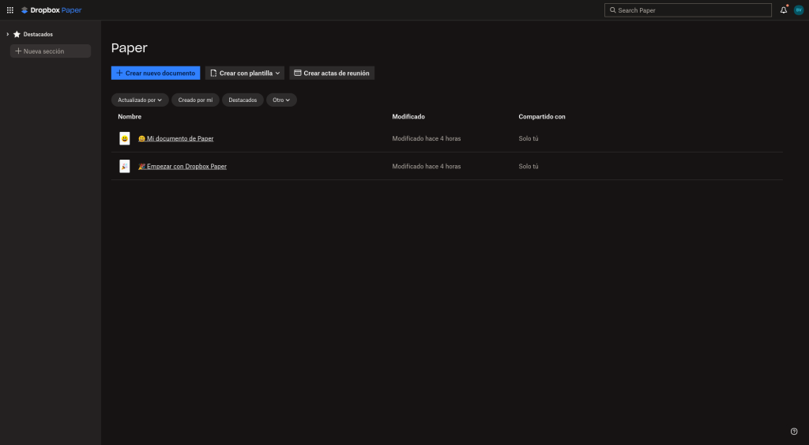Toggle the Destacados filter chip

[x=243, y=100]
